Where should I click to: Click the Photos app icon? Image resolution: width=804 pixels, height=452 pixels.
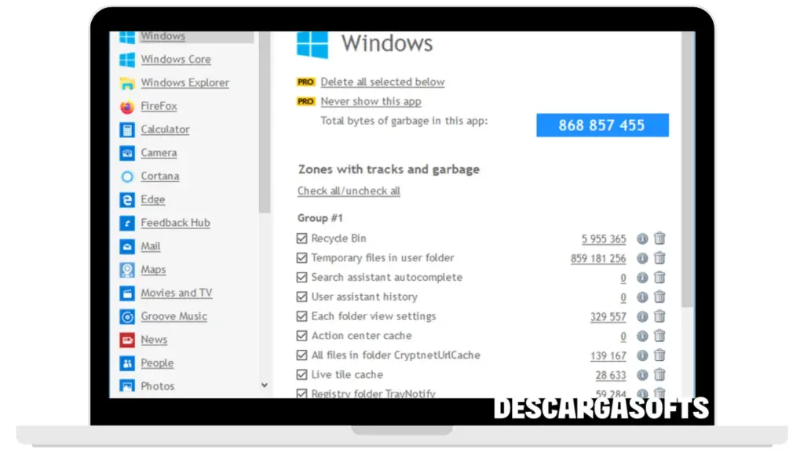click(127, 386)
